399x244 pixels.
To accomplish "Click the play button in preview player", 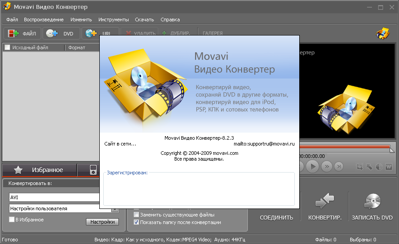I will (x=313, y=167).
